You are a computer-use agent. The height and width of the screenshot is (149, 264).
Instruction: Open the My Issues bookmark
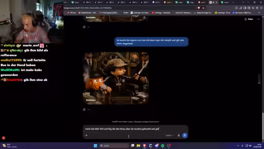[242, 13]
